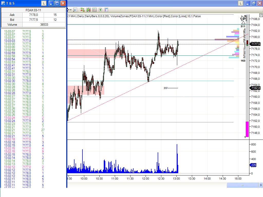Select the crosshair cursor tool icon

68,10
